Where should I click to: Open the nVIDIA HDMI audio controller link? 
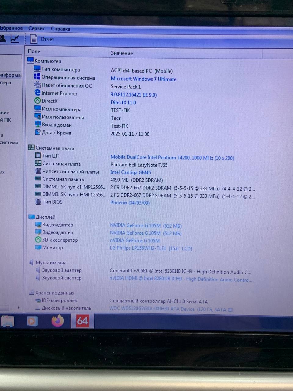coord(181,279)
